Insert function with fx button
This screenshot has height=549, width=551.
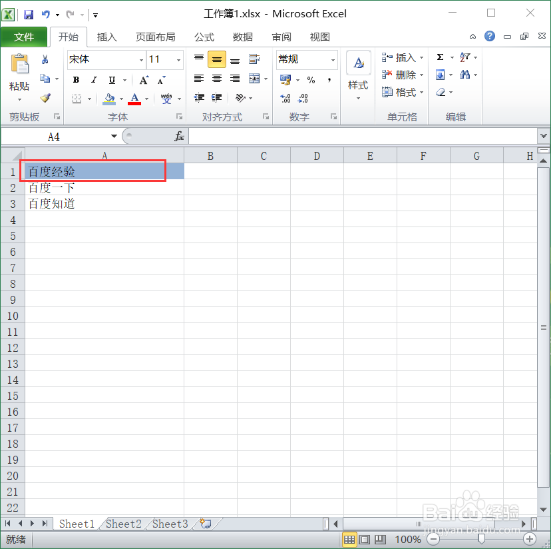pos(179,136)
